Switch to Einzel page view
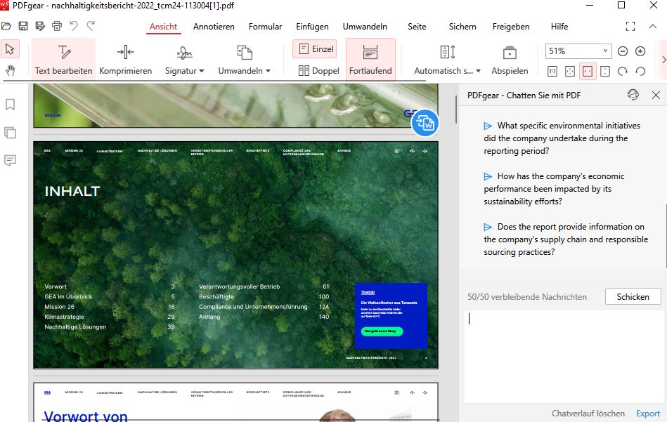The height and width of the screenshot is (422, 667). tap(314, 49)
